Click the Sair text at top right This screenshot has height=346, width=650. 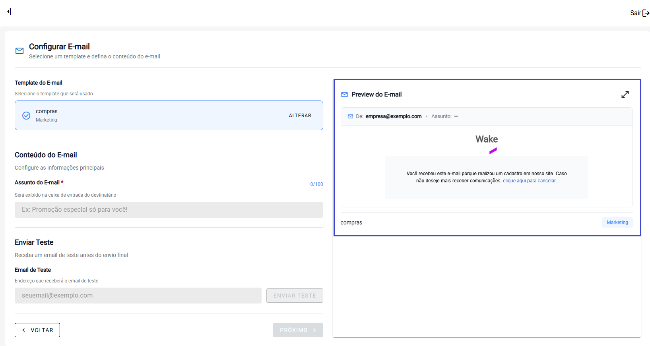[x=635, y=13]
